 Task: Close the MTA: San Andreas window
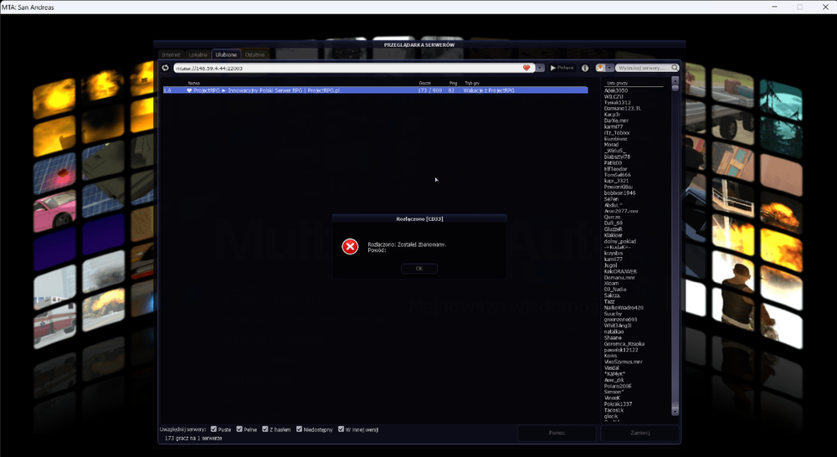[824, 7]
